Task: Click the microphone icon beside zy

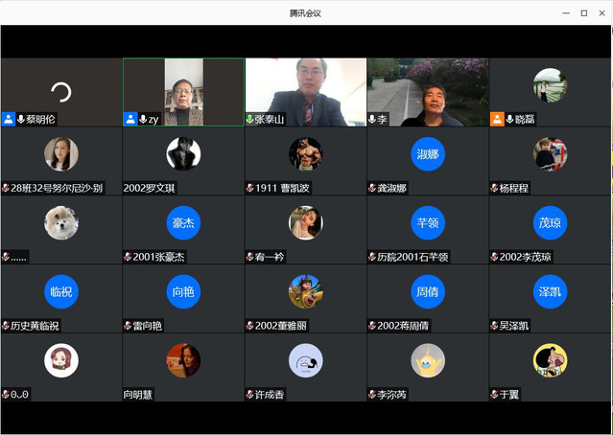Action: [143, 119]
